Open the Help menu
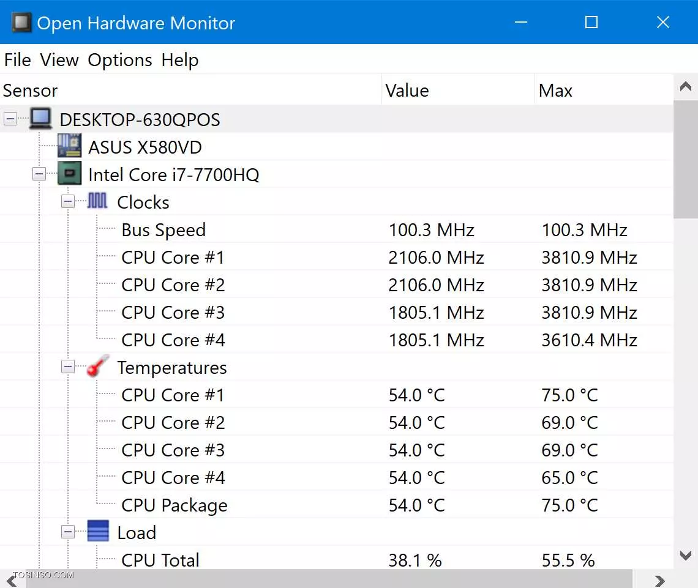Viewport: 698px width, 588px height. coord(180,60)
